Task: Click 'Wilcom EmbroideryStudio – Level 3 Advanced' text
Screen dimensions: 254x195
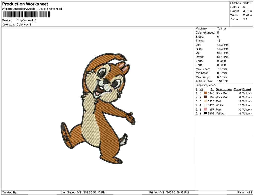Action: (x=32, y=9)
